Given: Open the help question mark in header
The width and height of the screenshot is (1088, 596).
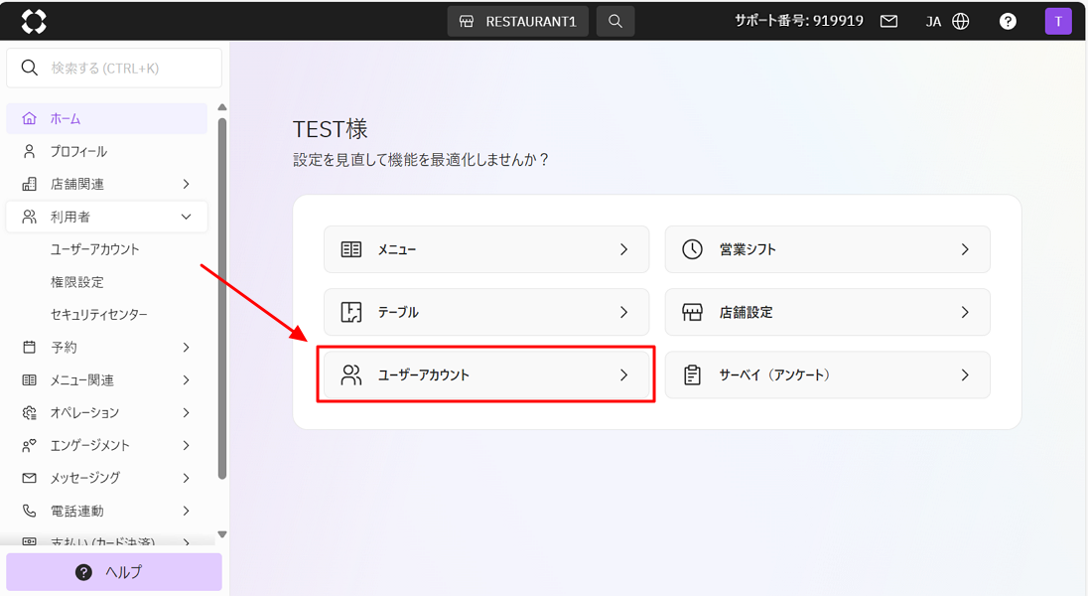Looking at the screenshot, I should [1008, 22].
